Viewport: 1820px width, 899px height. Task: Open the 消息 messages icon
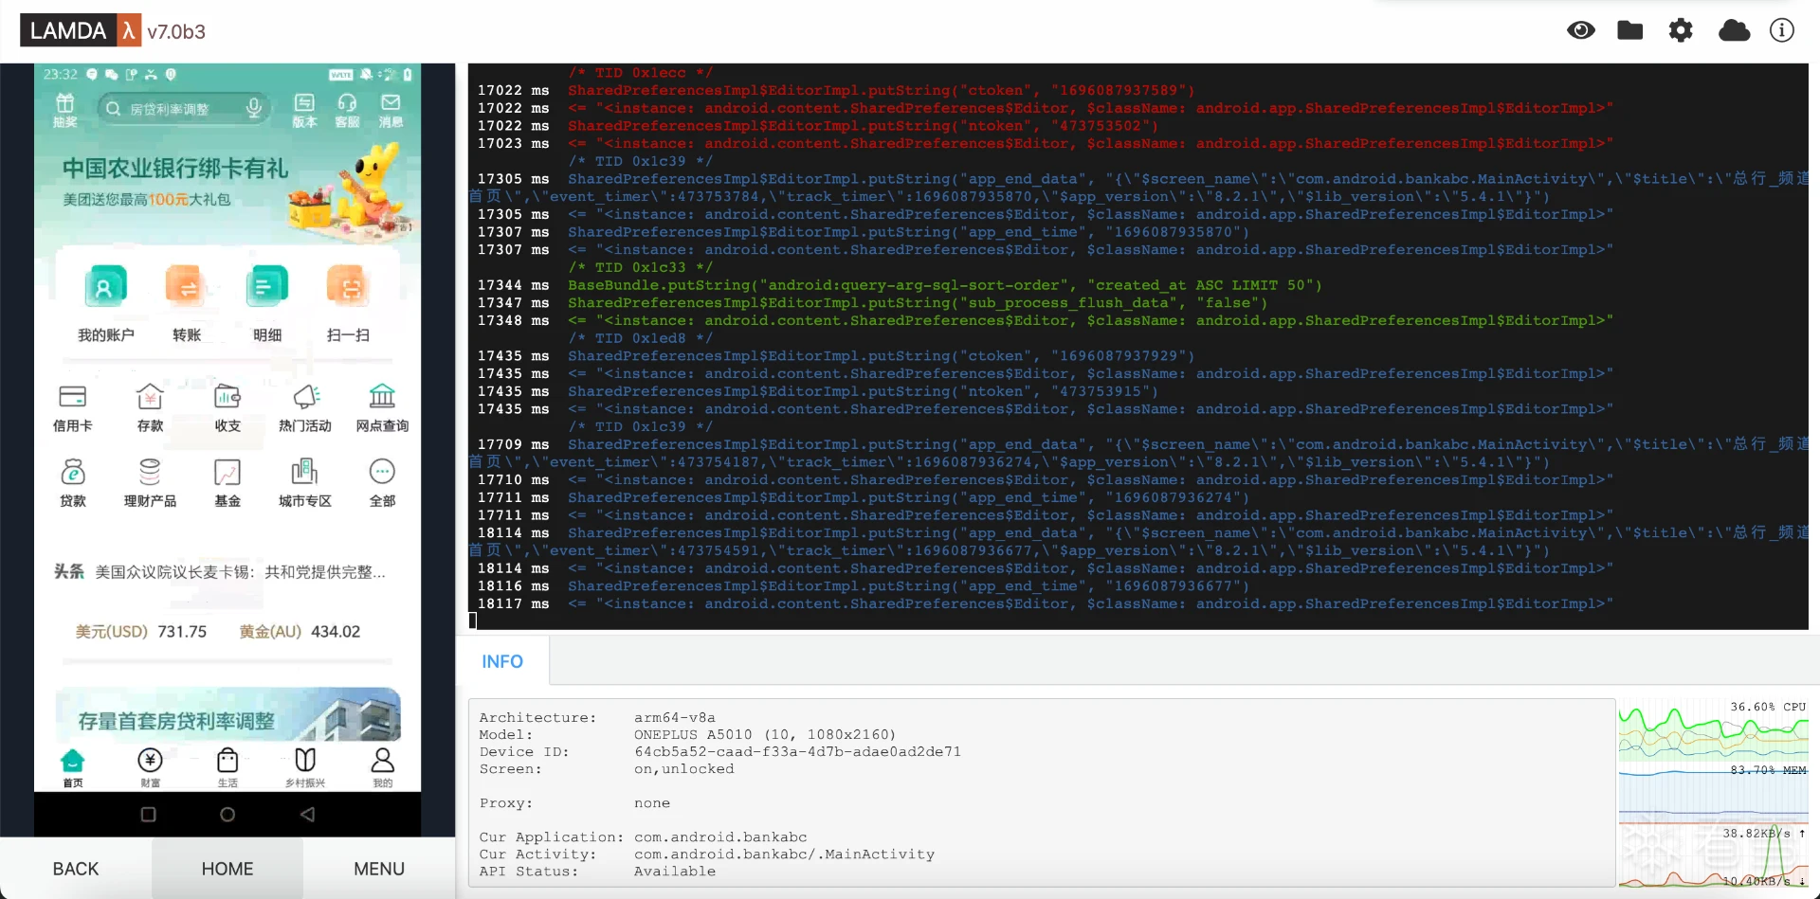(391, 110)
